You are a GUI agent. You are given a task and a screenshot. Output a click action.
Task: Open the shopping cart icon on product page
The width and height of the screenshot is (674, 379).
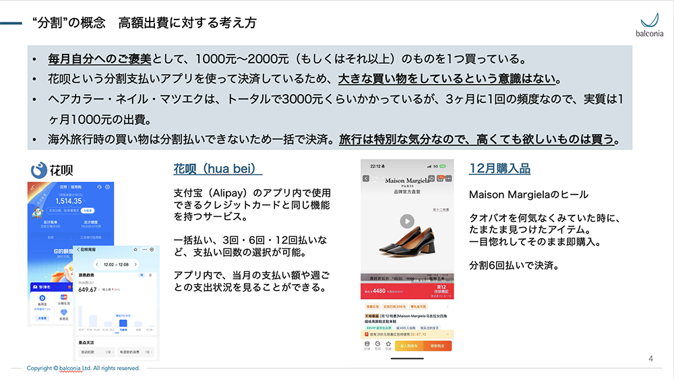(441, 178)
